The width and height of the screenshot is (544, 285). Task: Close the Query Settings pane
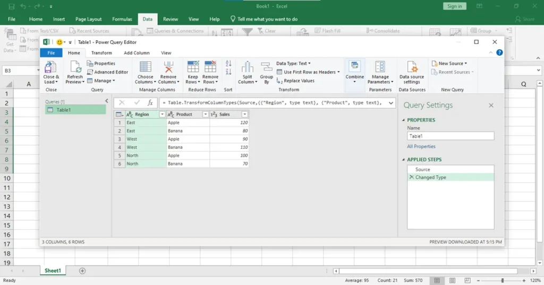click(x=491, y=105)
